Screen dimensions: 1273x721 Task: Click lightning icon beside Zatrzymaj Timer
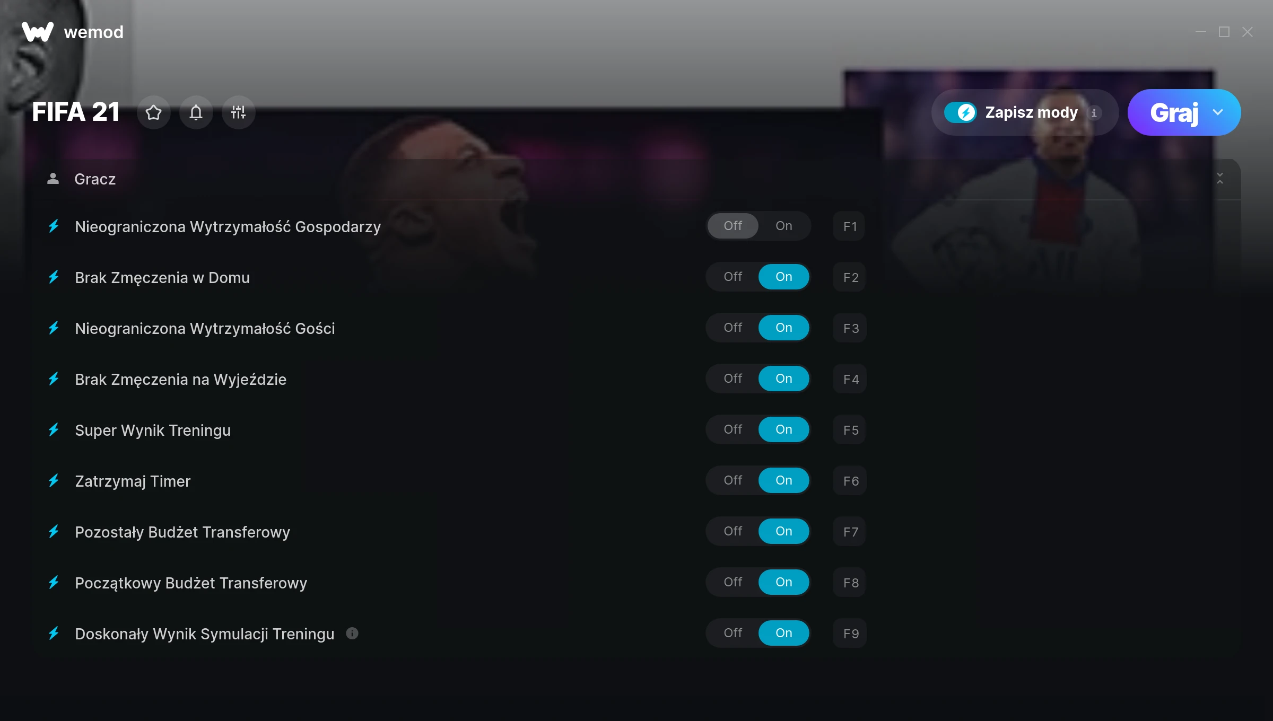coord(54,481)
